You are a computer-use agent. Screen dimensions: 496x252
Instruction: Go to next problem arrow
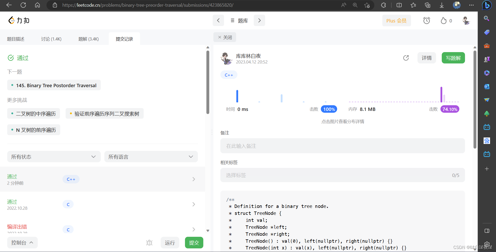(x=259, y=20)
